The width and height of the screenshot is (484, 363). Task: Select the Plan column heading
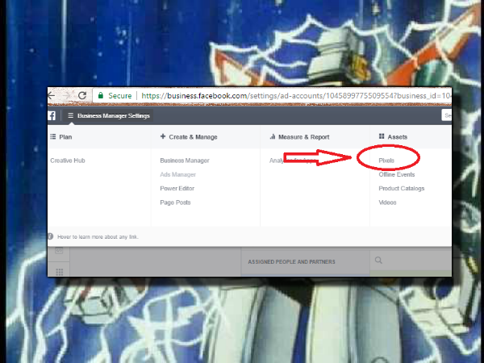tap(65, 137)
